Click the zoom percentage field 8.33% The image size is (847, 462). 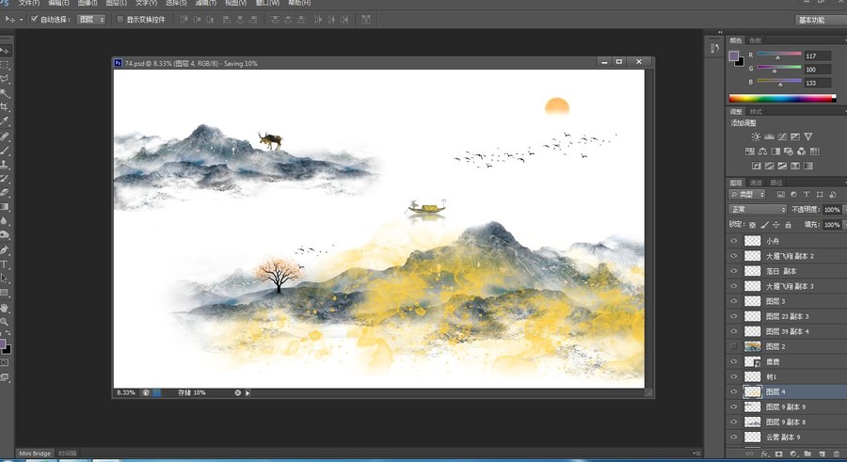pyautogui.click(x=126, y=392)
